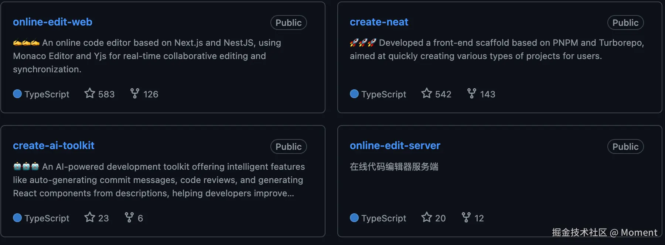Screen dimensions: 665x245
Task: Click the star icon on create-neat
Action: pos(427,93)
